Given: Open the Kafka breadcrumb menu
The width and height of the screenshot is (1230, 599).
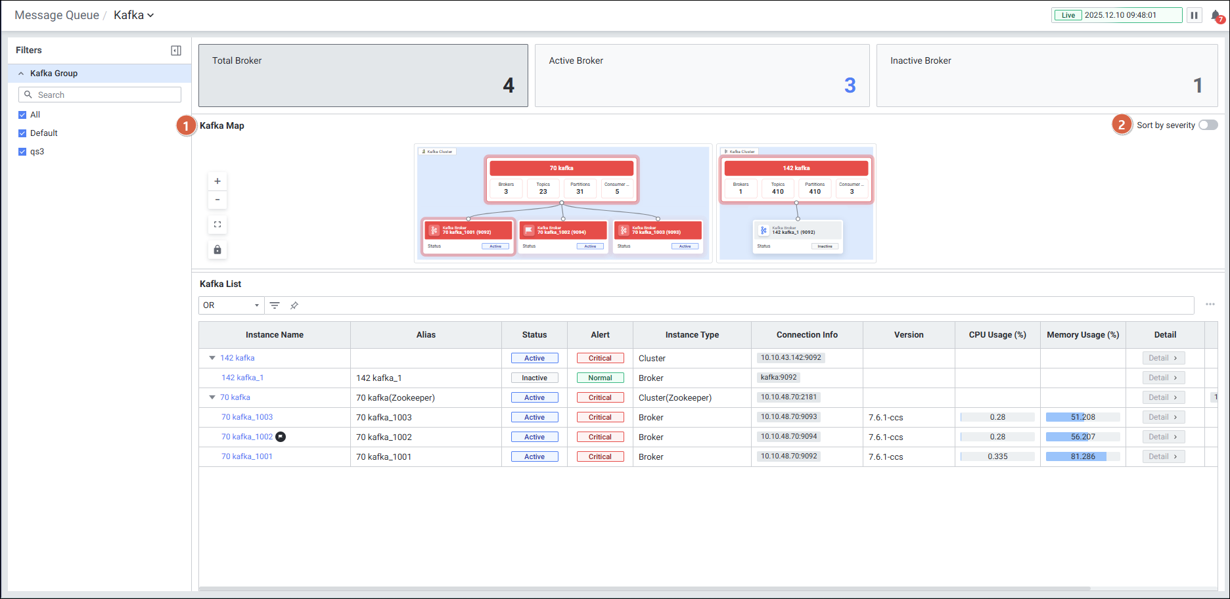Looking at the screenshot, I should click(133, 15).
